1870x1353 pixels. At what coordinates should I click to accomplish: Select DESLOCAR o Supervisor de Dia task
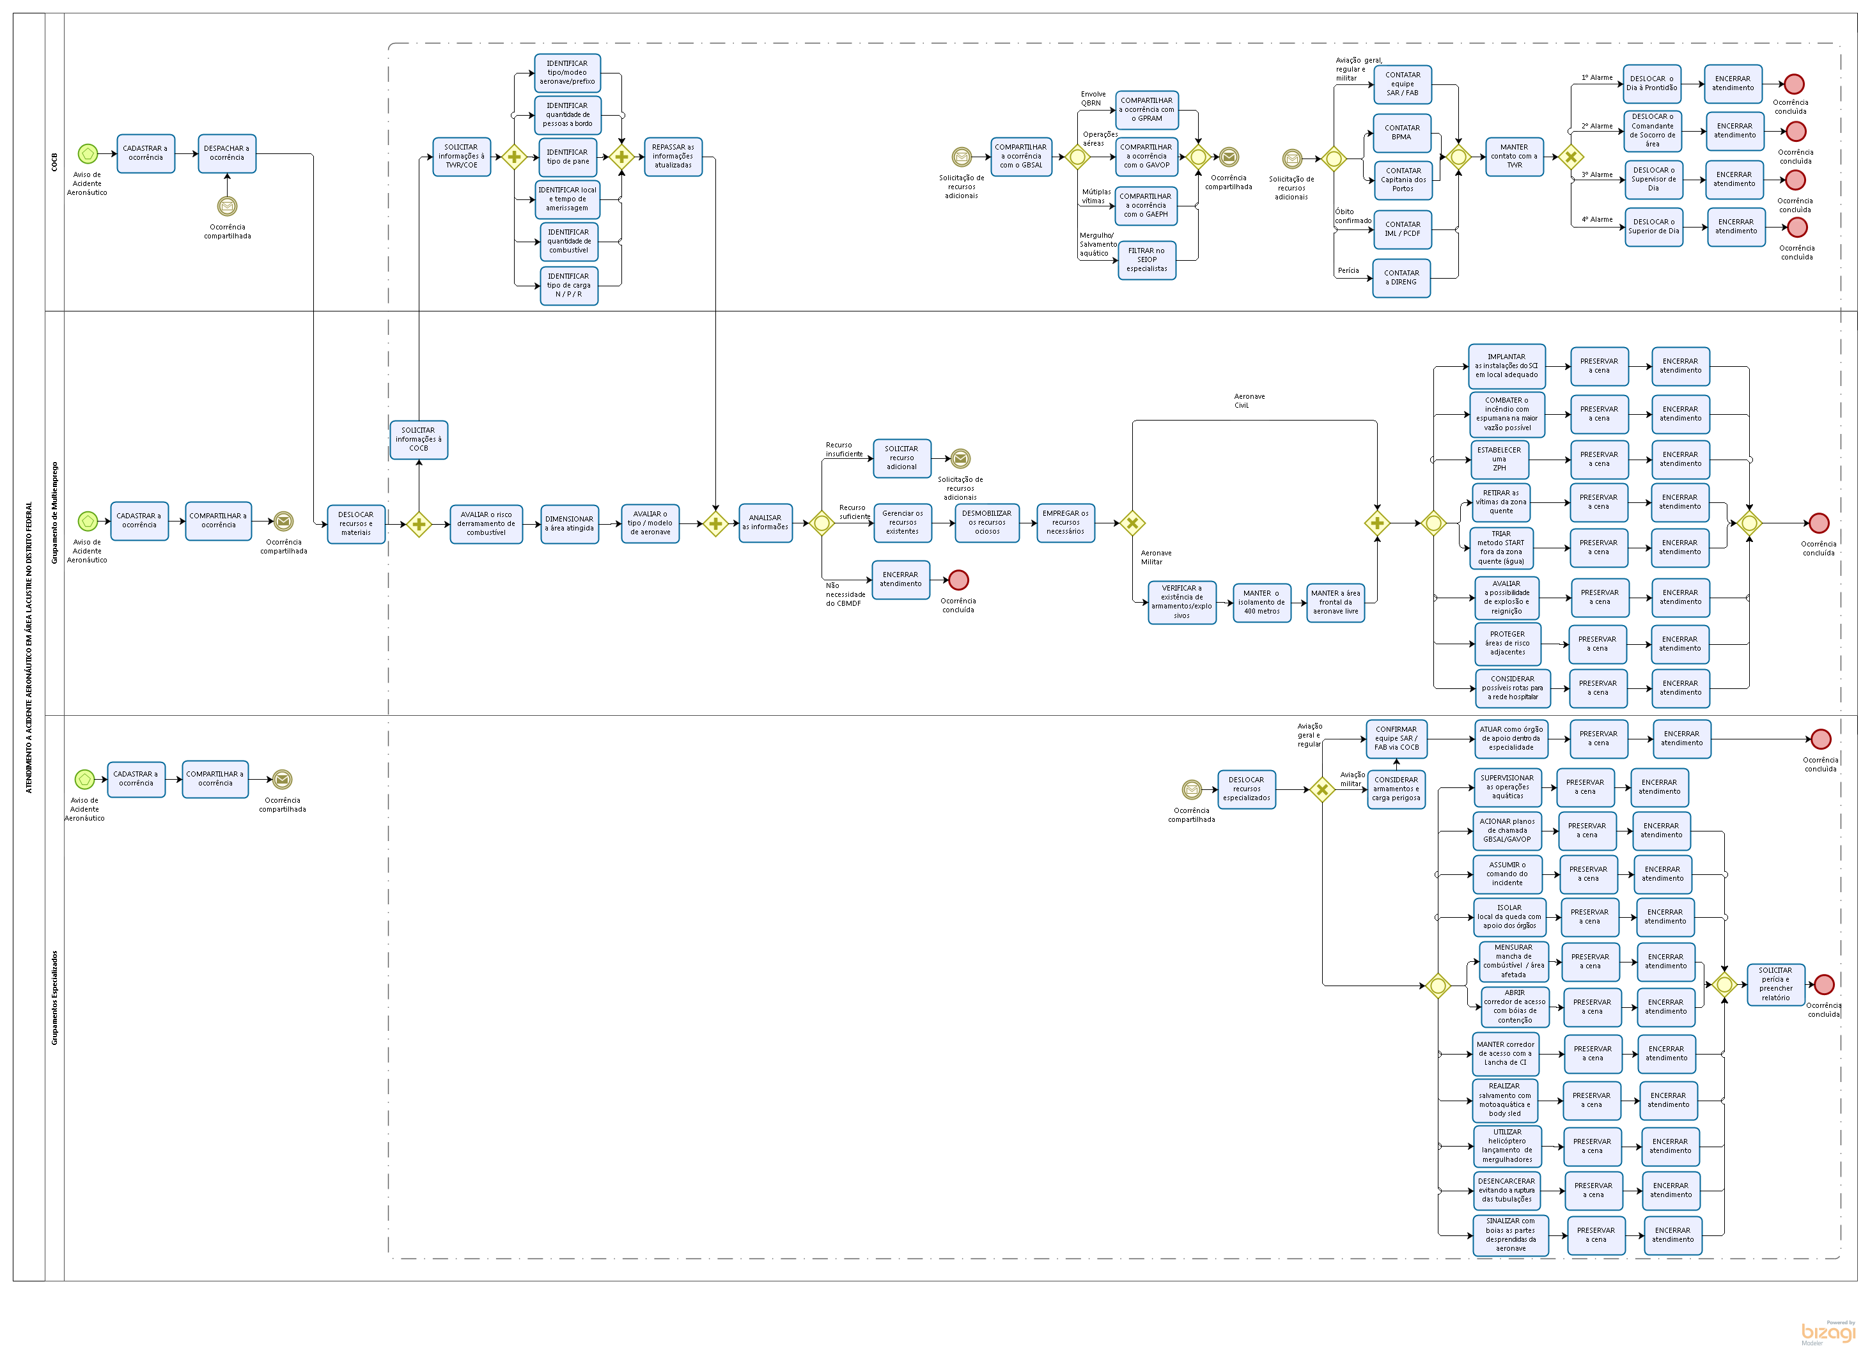[1653, 180]
